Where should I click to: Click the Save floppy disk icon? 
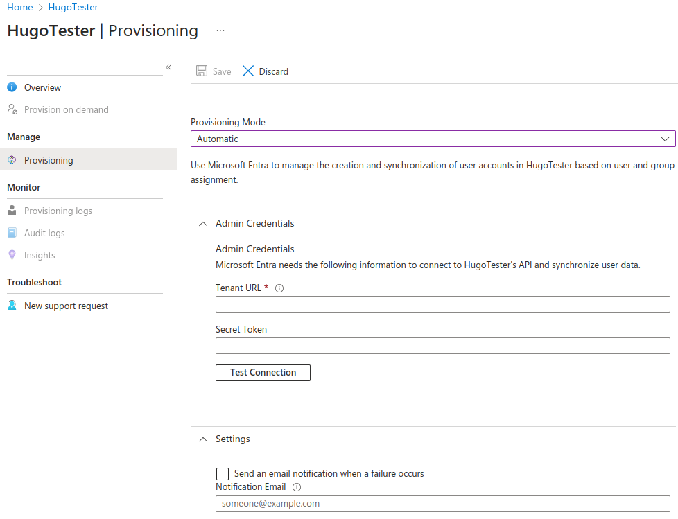click(202, 71)
